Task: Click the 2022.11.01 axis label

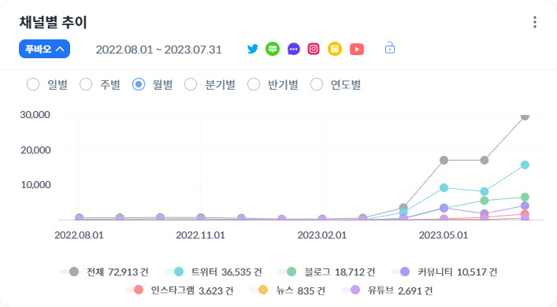Action: point(200,235)
